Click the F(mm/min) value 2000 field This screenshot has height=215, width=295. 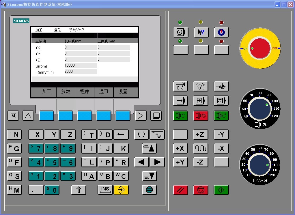point(81,72)
